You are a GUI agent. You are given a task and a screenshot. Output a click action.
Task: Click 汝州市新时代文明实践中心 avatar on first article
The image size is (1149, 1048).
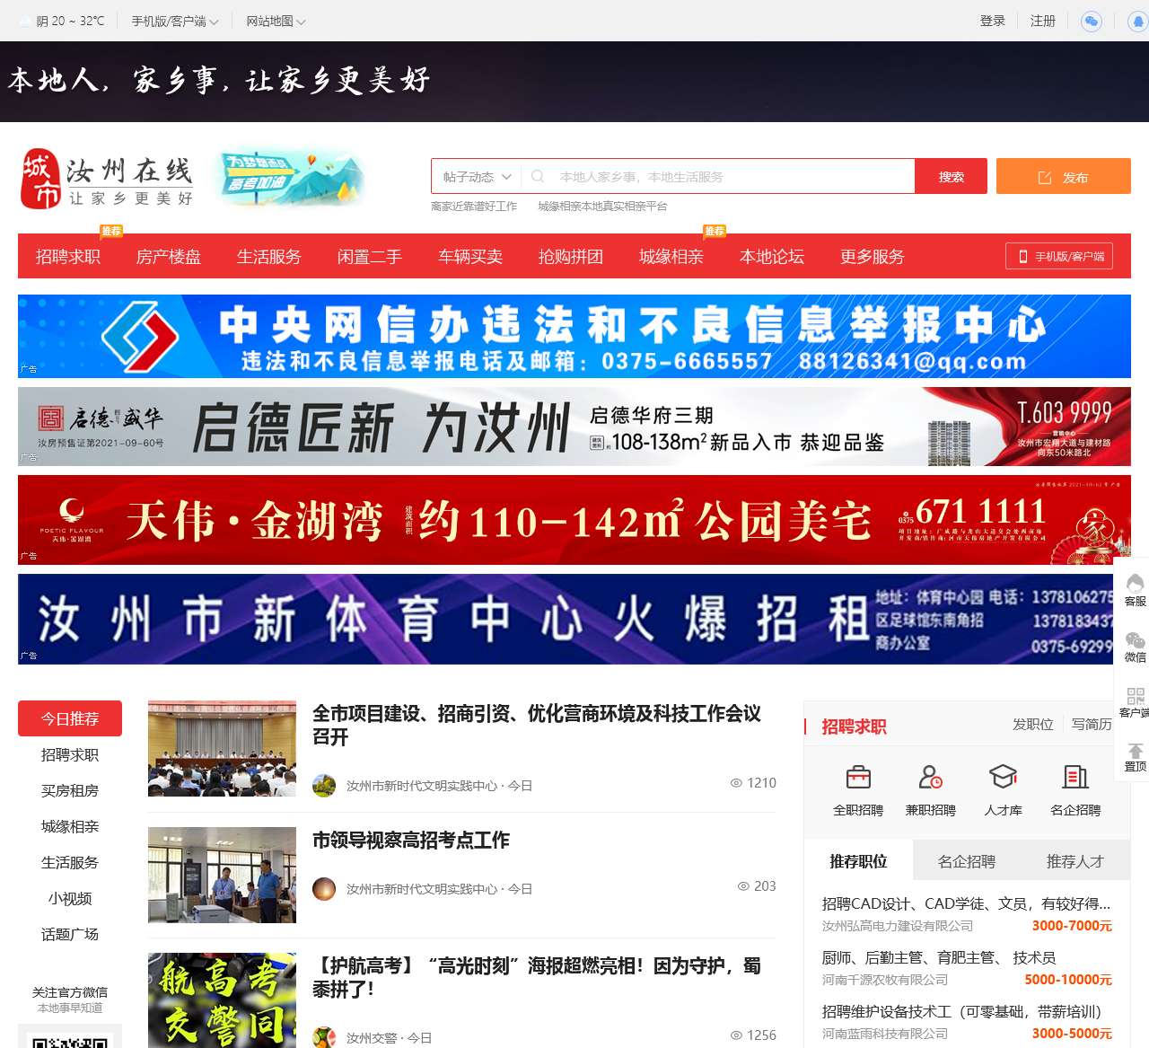tap(324, 786)
